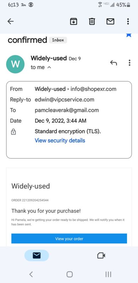Mark the email unread with the envelope icon
This screenshot has width=138, height=283.
pyautogui.click(x=110, y=22)
